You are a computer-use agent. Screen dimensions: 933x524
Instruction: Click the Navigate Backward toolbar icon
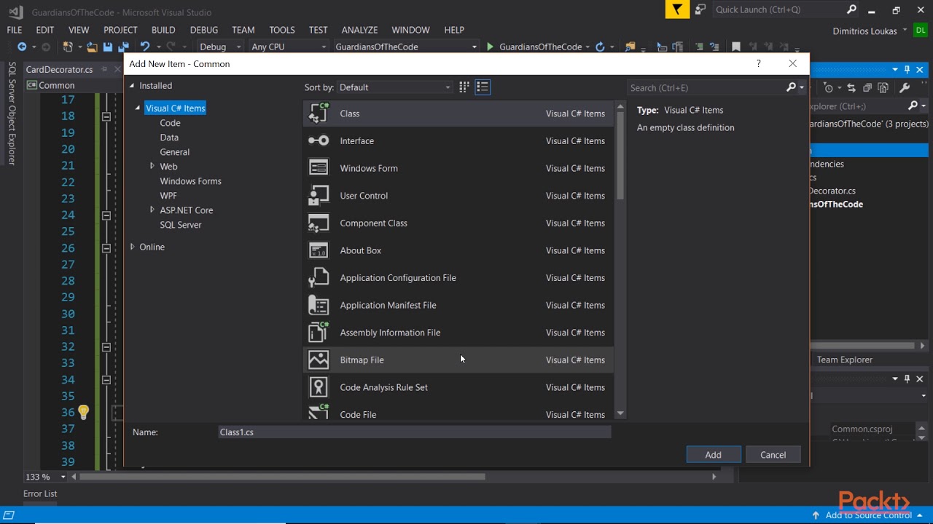point(22,47)
